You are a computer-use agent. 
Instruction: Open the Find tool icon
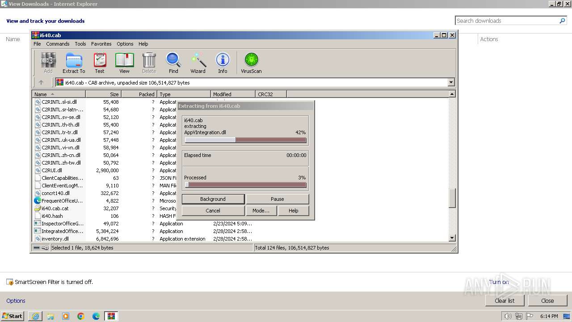coord(173,63)
